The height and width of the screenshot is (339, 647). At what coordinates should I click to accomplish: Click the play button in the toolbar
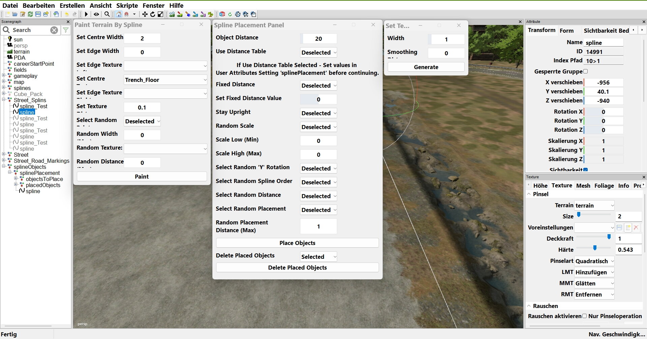click(86, 14)
